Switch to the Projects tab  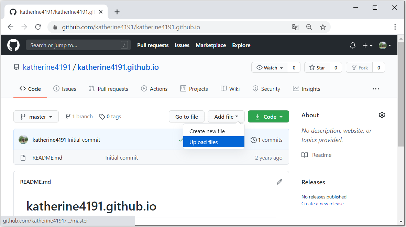(194, 89)
